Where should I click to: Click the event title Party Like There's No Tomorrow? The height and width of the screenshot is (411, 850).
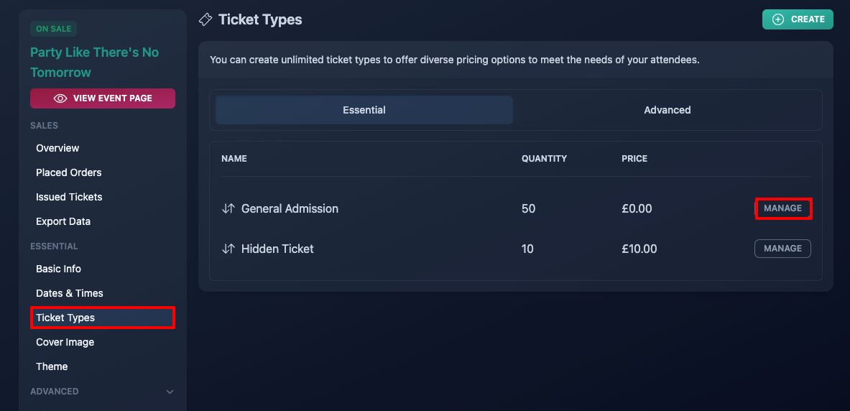pyautogui.click(x=95, y=63)
